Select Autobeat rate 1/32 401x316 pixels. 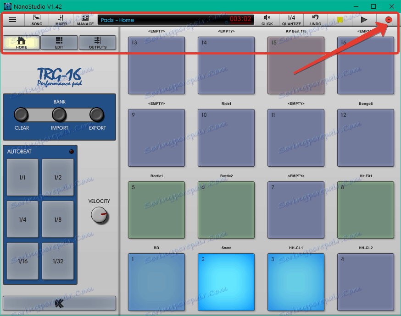pyautogui.click(x=58, y=261)
